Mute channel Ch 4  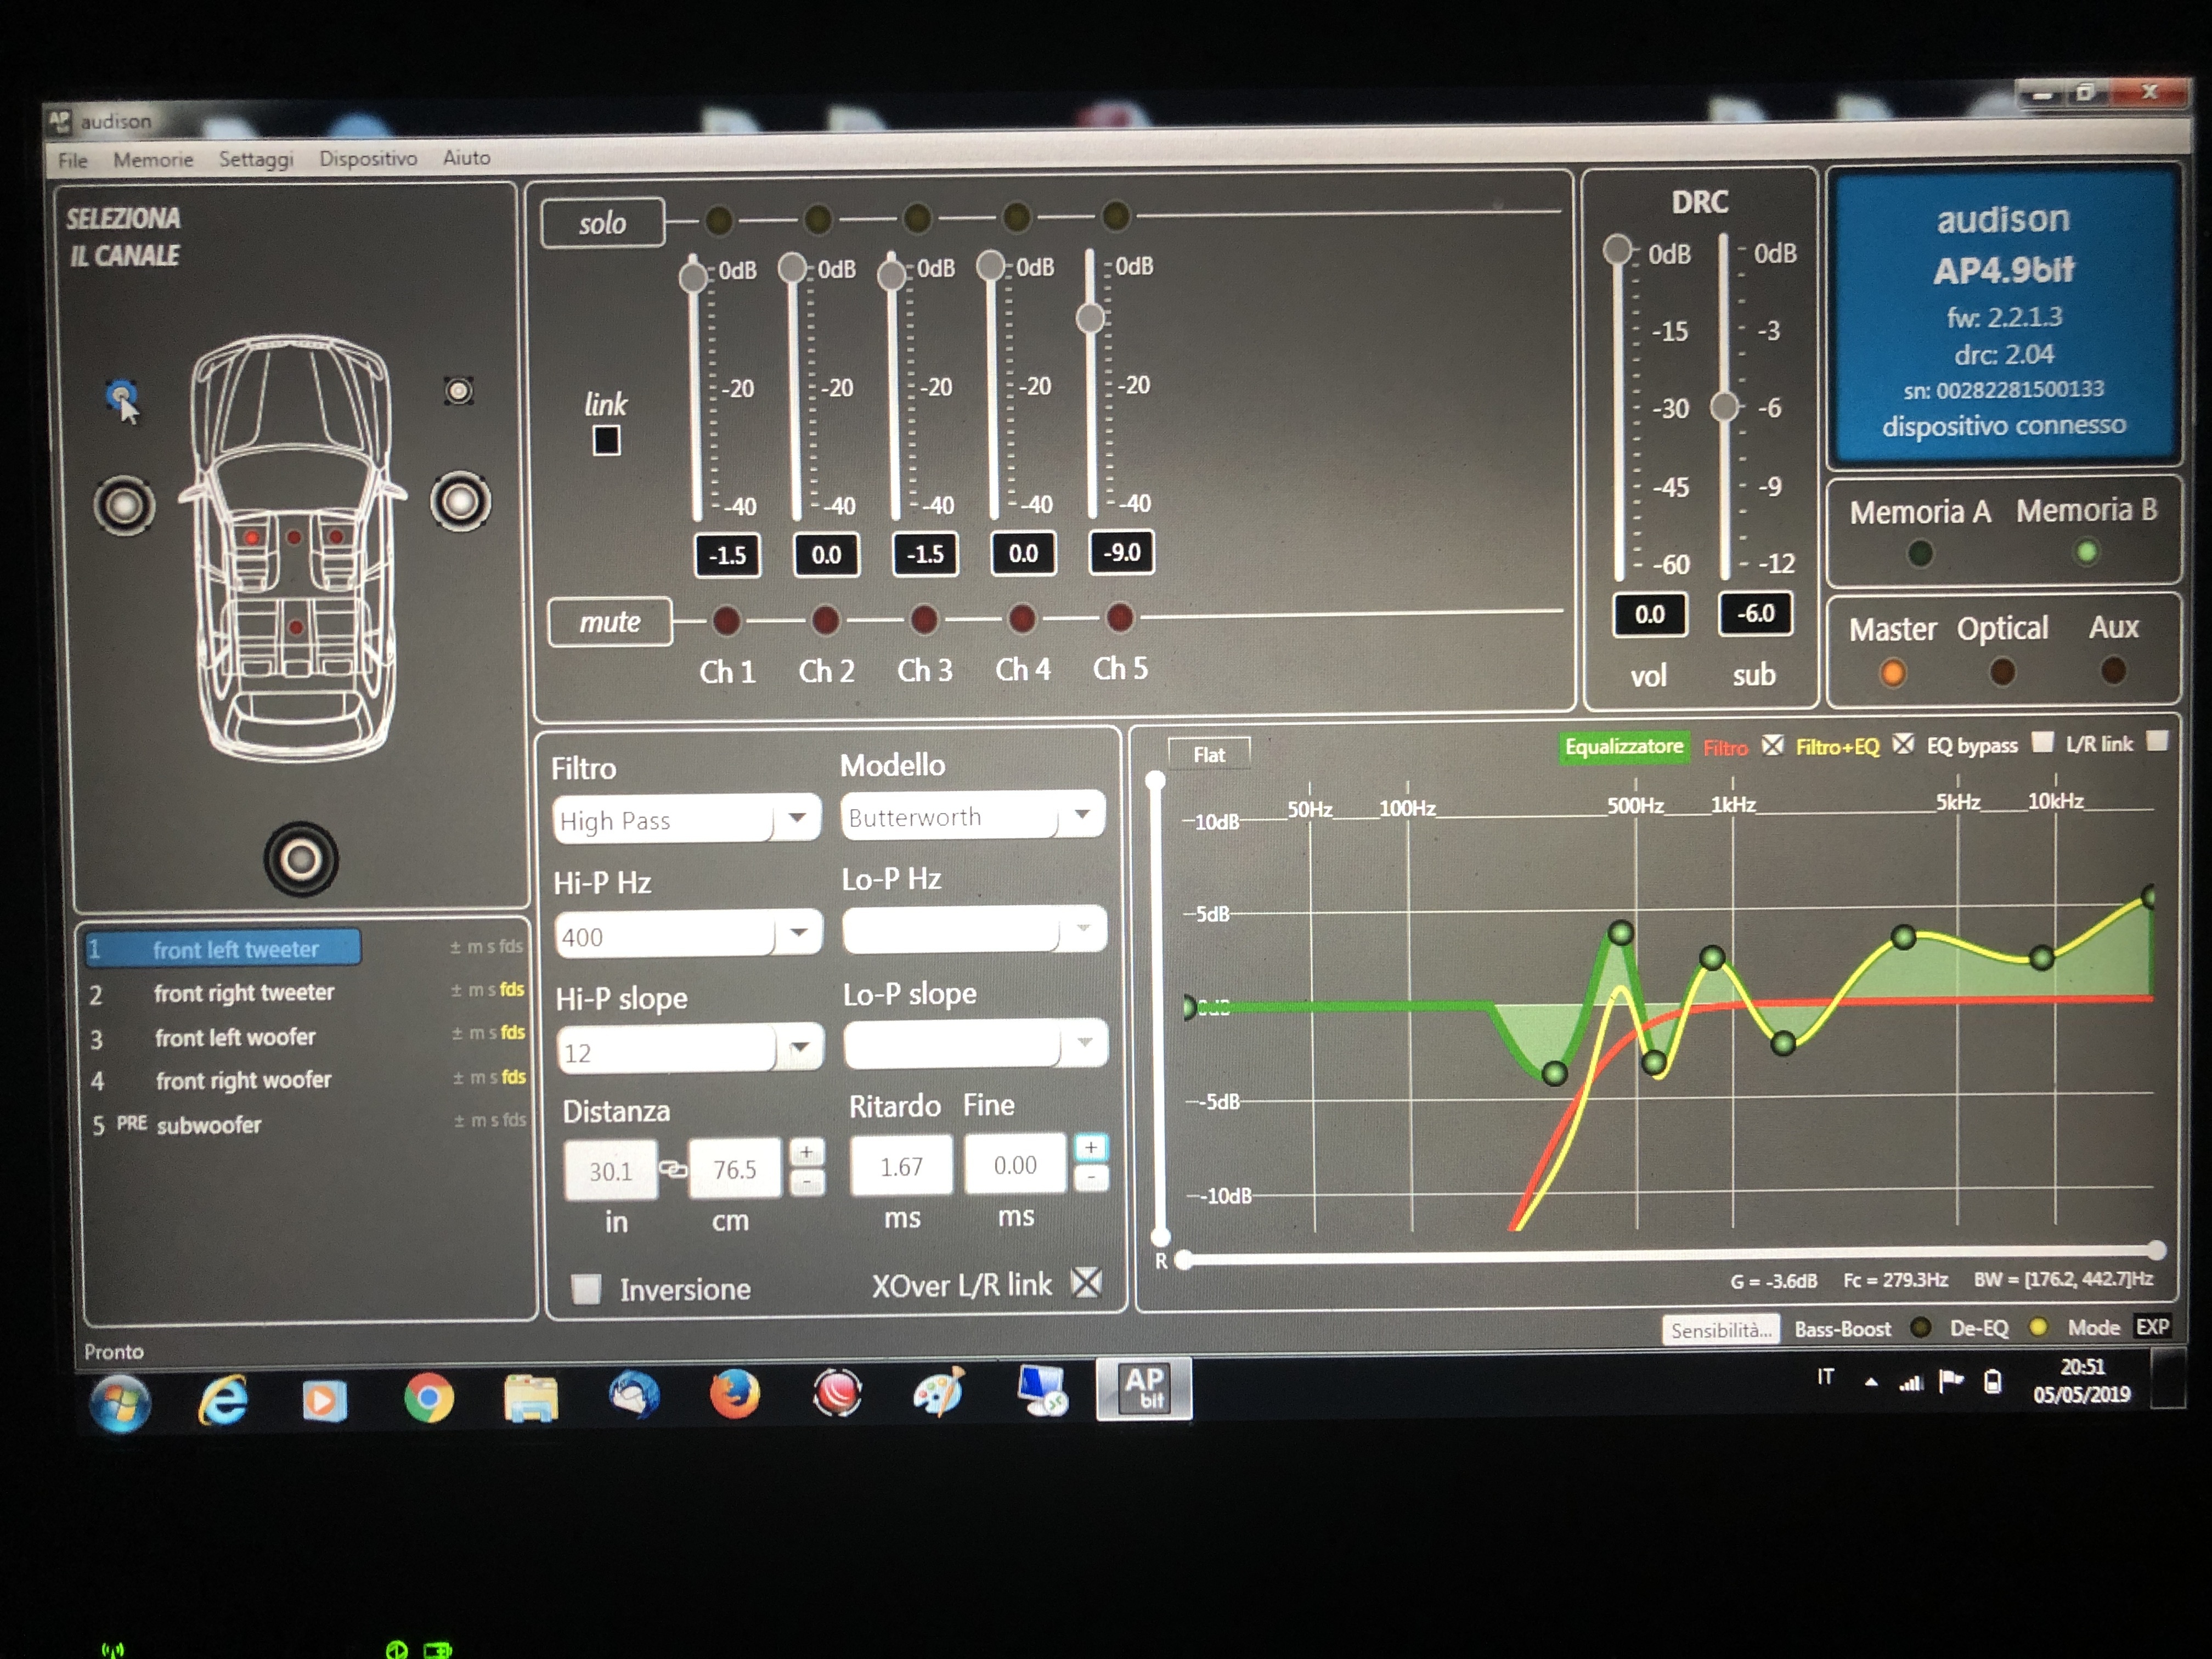coord(1021,618)
